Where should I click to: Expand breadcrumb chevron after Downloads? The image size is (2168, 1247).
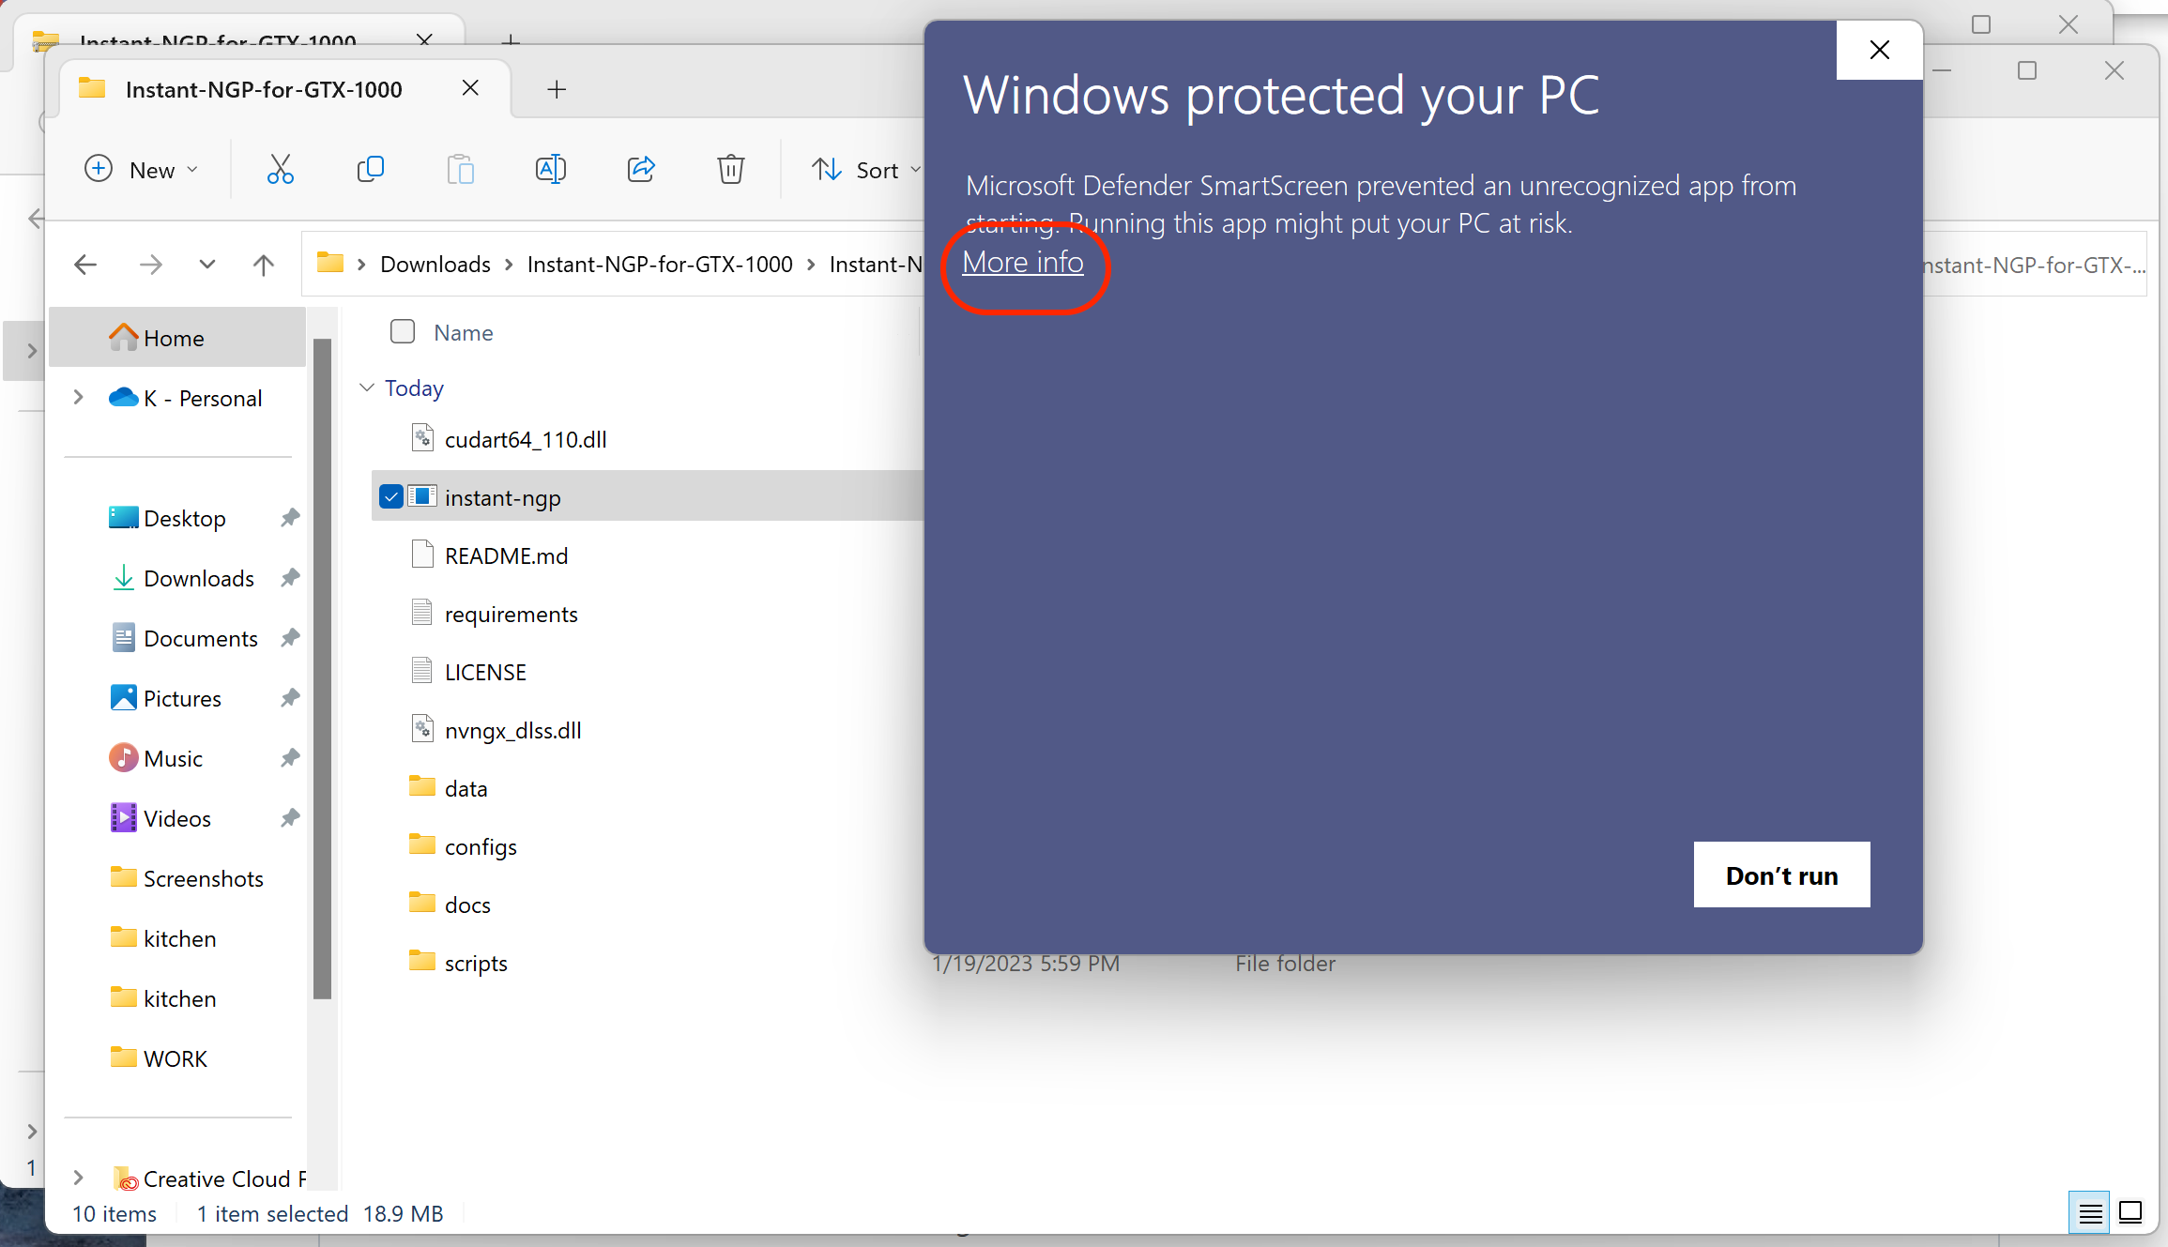509,265
